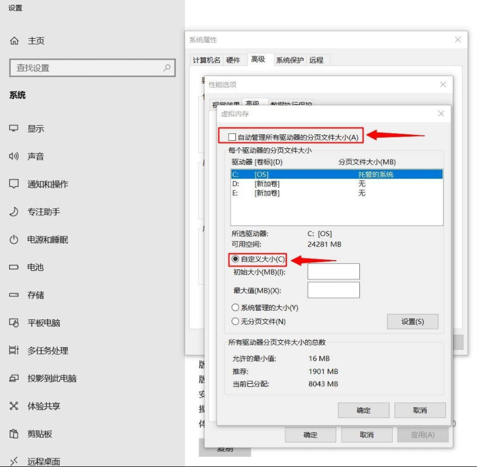Click the search magnifier in 查找设置 box
477x467 pixels.
point(167,68)
